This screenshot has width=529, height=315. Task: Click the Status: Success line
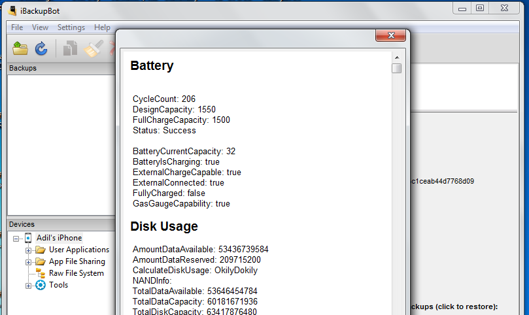(164, 131)
